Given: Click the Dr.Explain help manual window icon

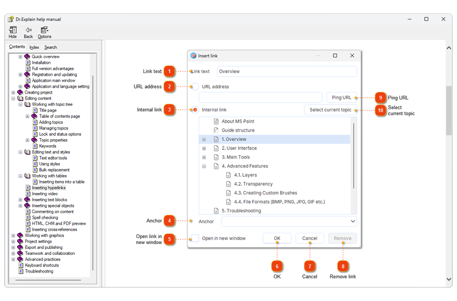Looking at the screenshot, I should click(11, 19).
